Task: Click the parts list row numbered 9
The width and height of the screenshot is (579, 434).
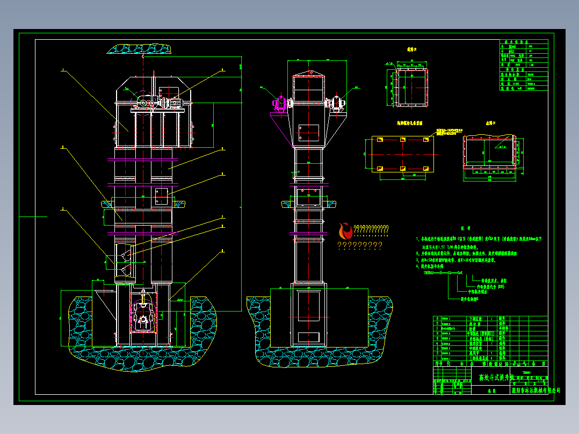Action: click(x=490, y=319)
